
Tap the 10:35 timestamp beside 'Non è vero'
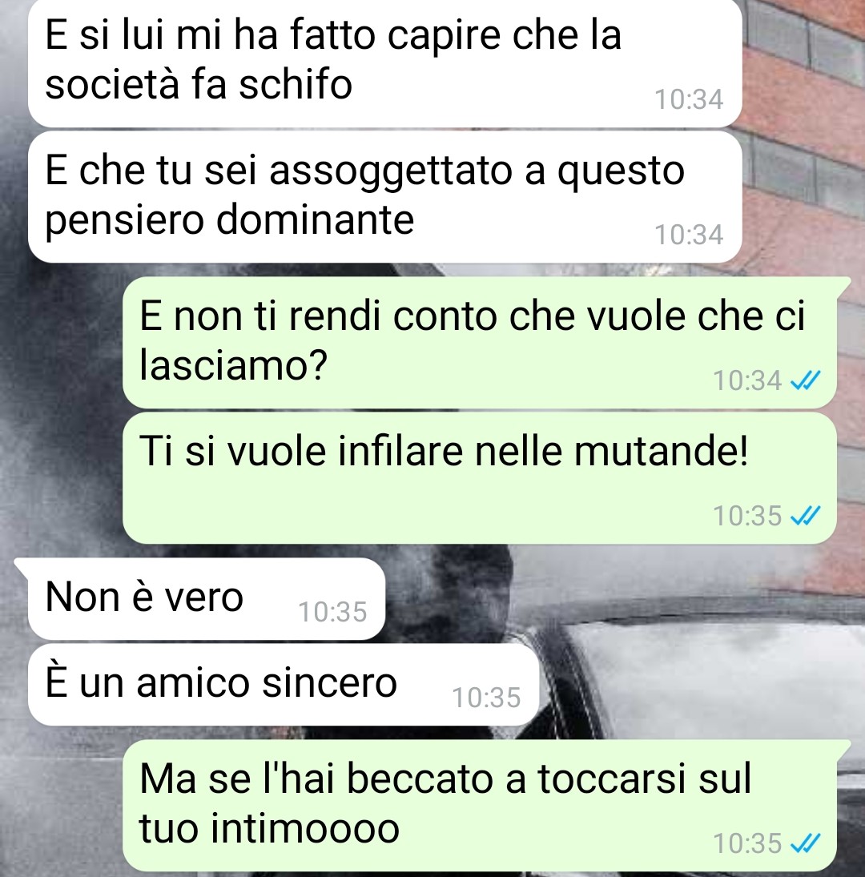pyautogui.click(x=332, y=612)
